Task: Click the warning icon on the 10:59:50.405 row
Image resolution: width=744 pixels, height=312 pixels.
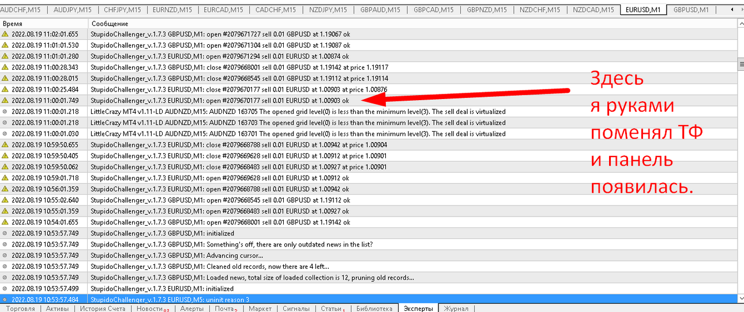Action: pos(5,156)
